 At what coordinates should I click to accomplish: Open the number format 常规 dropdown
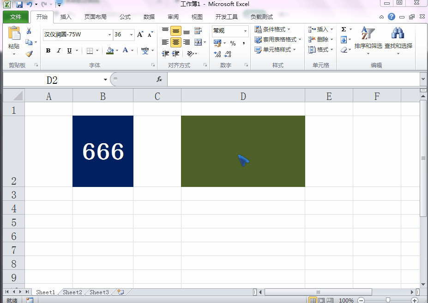[245, 31]
